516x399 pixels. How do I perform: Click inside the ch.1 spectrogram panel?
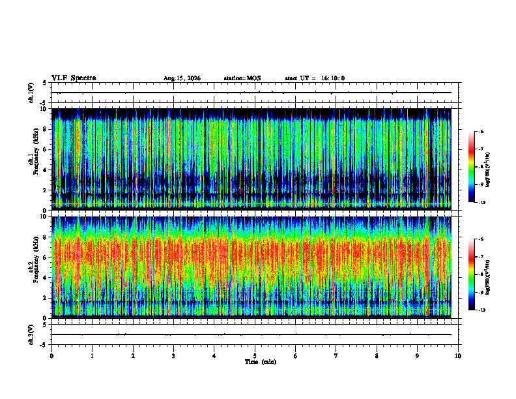251,159
